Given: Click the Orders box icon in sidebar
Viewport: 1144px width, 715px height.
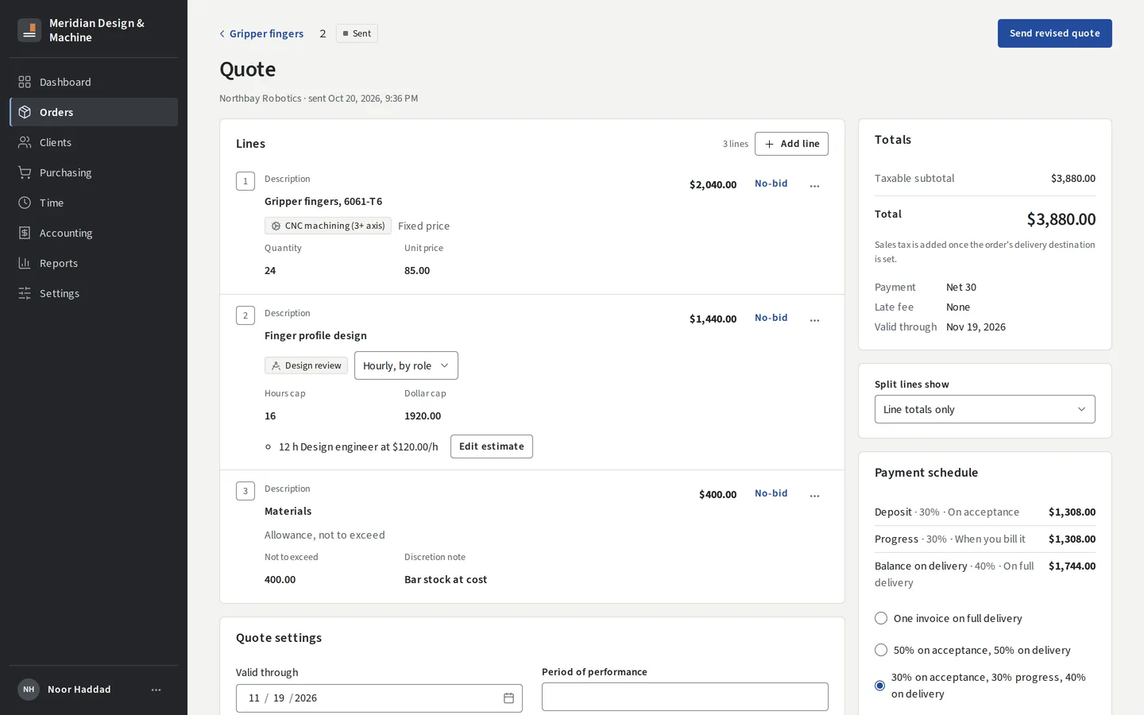Looking at the screenshot, I should click(25, 112).
